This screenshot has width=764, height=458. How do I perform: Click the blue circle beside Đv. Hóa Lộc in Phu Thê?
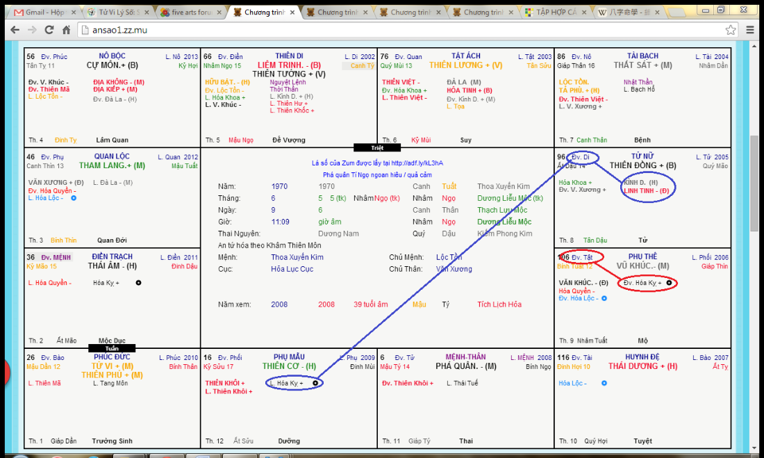[604, 298]
